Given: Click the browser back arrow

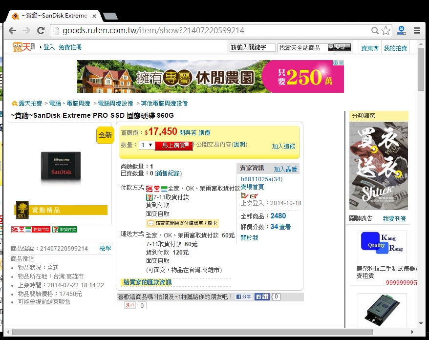Looking at the screenshot, I should [13, 31].
